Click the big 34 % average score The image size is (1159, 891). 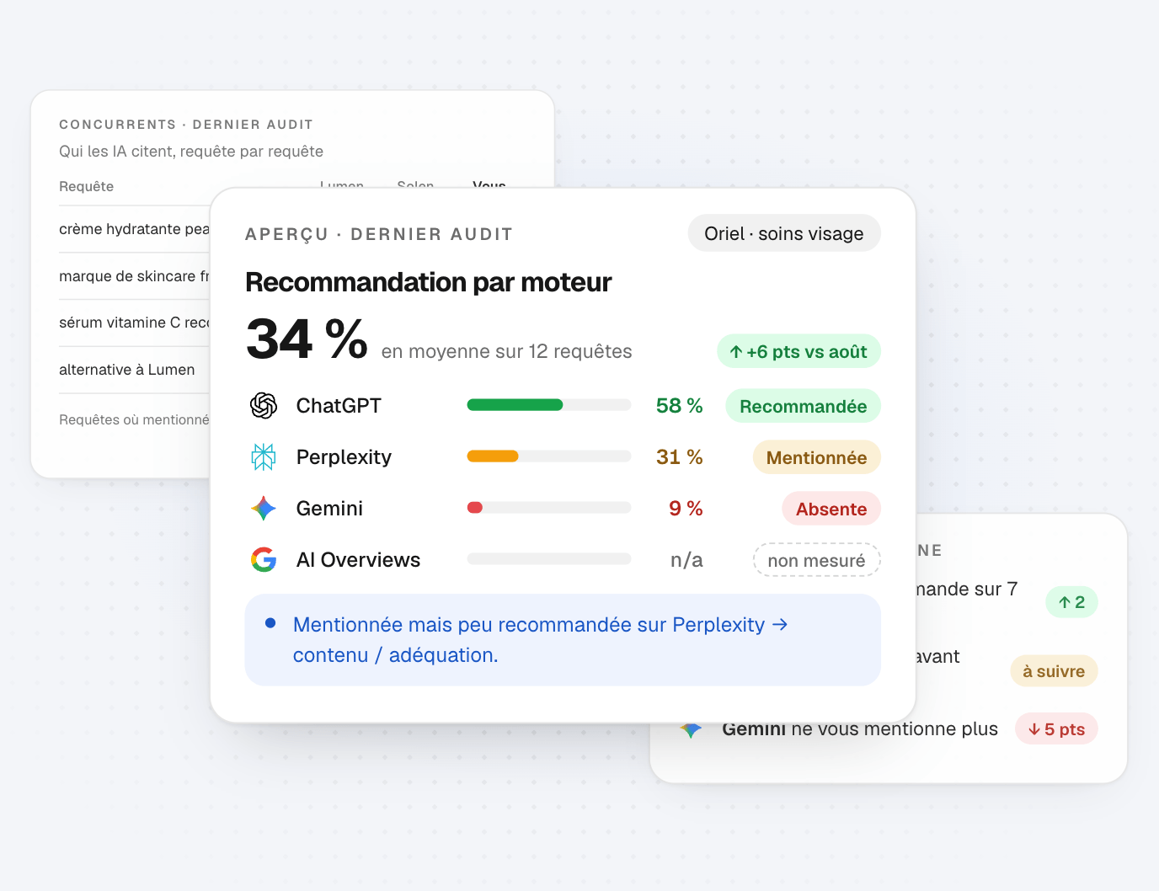(307, 339)
